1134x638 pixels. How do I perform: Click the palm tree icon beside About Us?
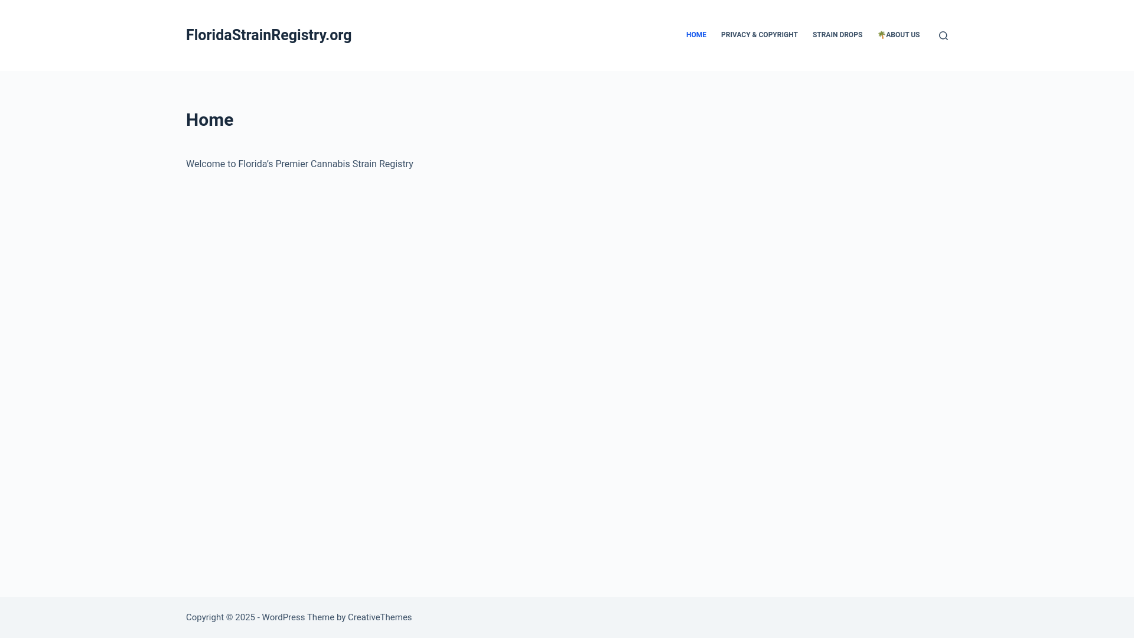pyautogui.click(x=881, y=35)
